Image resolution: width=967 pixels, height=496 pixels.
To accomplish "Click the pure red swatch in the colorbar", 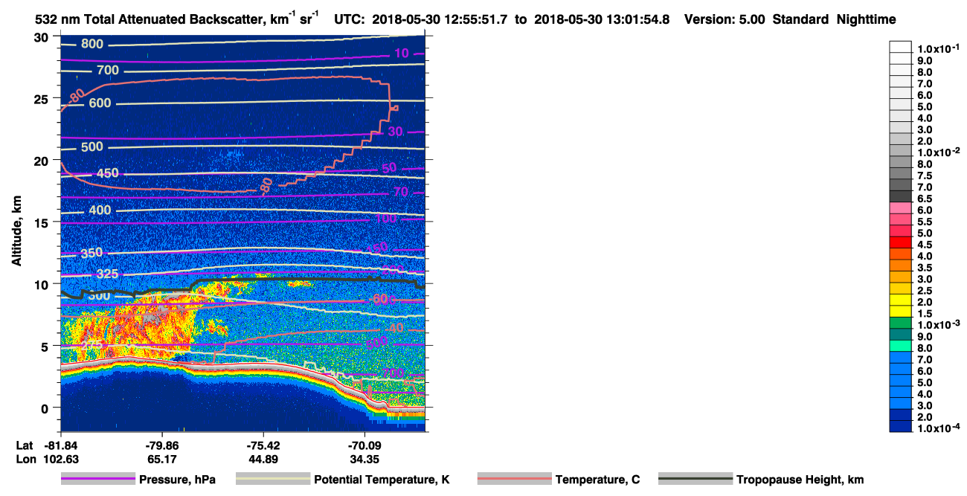I will pos(901,242).
